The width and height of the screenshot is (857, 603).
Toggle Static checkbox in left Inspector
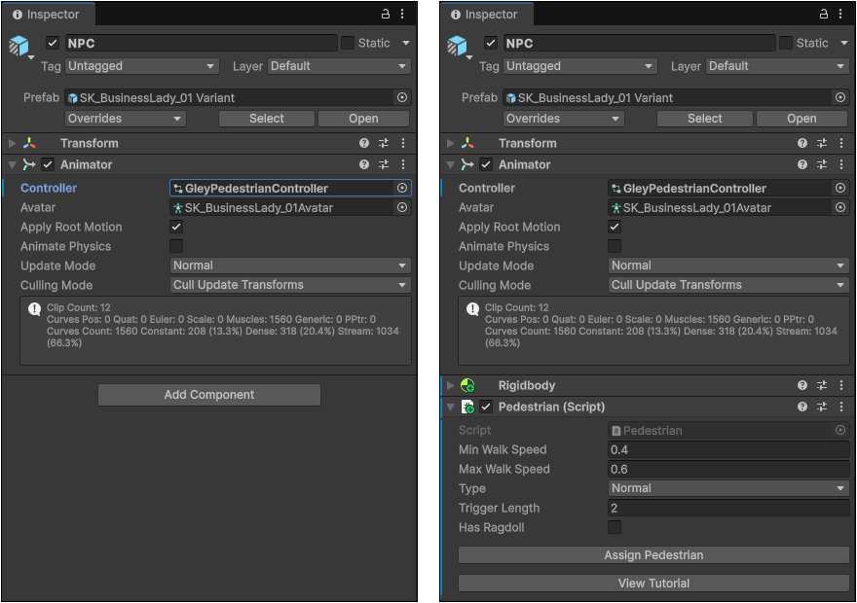point(348,43)
